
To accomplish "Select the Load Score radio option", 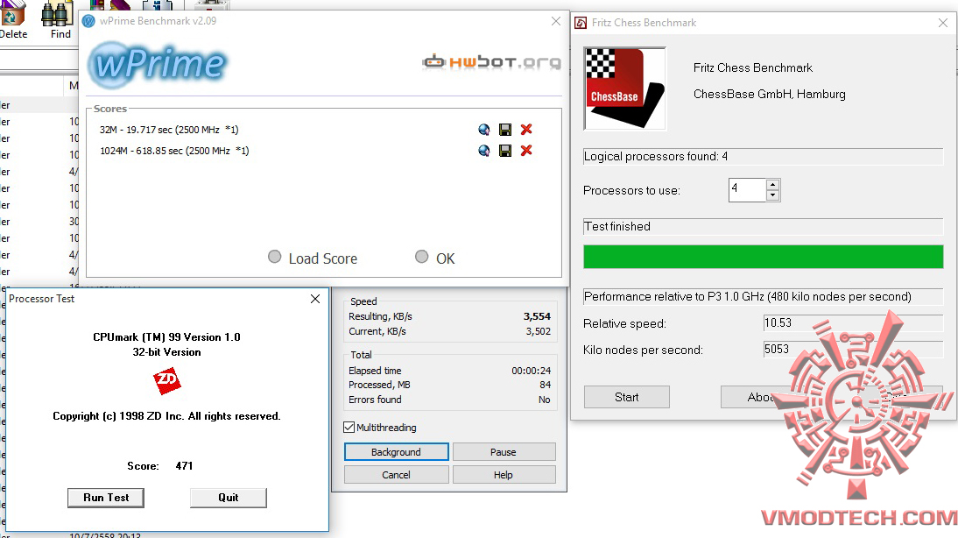I will coord(274,257).
